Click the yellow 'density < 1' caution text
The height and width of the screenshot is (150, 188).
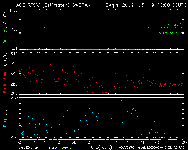(x=67, y=148)
